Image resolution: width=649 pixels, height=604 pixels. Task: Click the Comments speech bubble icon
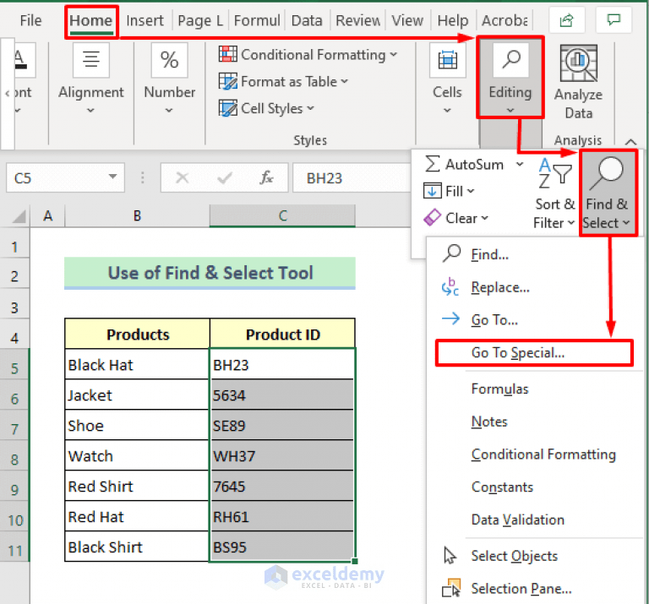(614, 20)
